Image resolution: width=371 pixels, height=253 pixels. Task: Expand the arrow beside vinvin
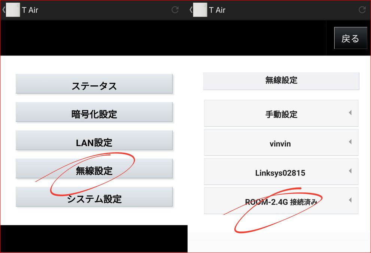(x=350, y=142)
